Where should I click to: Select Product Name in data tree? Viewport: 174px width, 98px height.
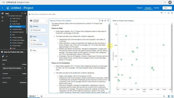tap(16, 46)
